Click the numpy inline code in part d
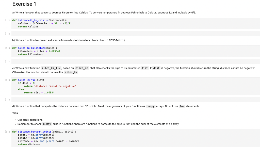Screen dimensions: 260x147 click(x=151, y=106)
